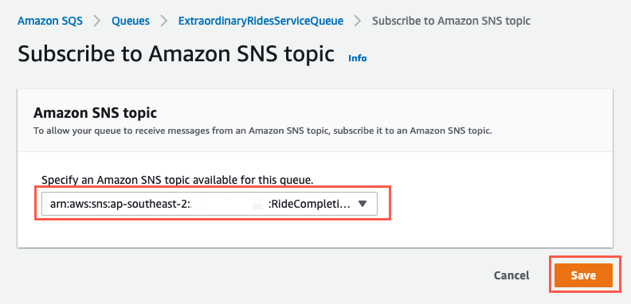Click the redacted account ID in the ARN
This screenshot has height=304, width=631.
click(x=227, y=205)
